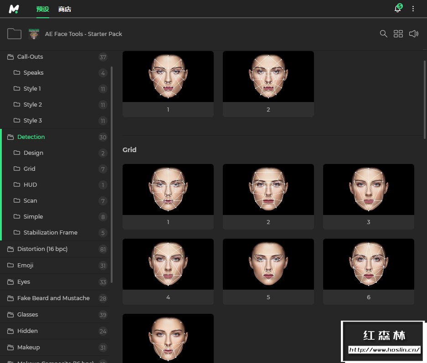
Task: Switch to the 预设 tab
Action: (42, 9)
